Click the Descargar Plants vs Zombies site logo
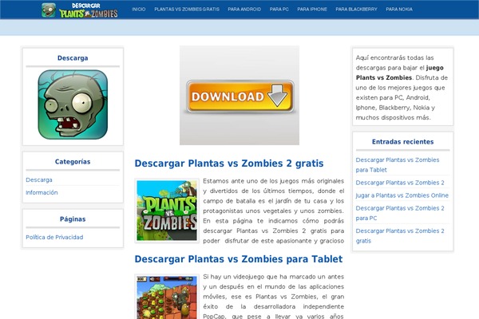Viewport: 479px width, 319px height. tap(79, 10)
